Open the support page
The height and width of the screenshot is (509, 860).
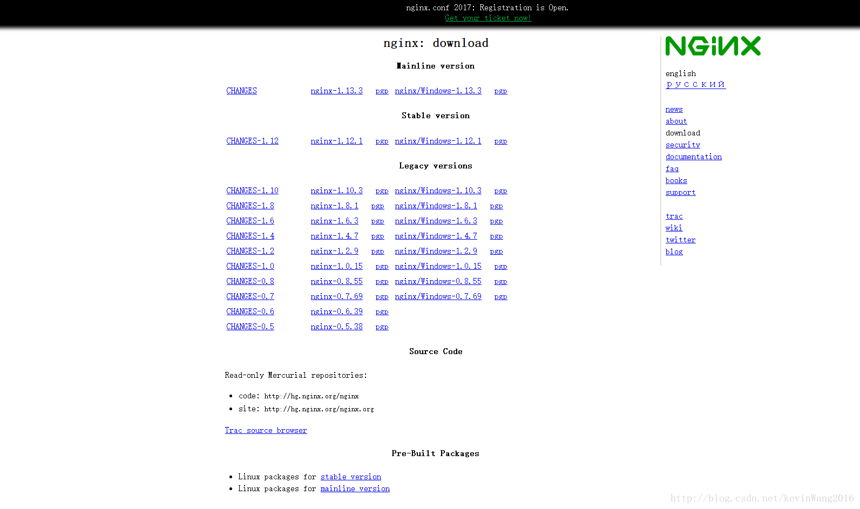pos(680,192)
